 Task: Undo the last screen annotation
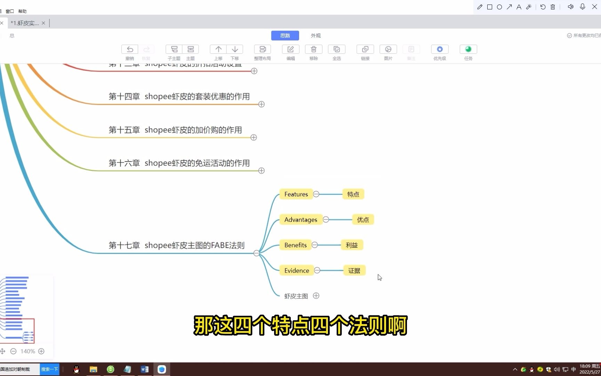(543, 7)
